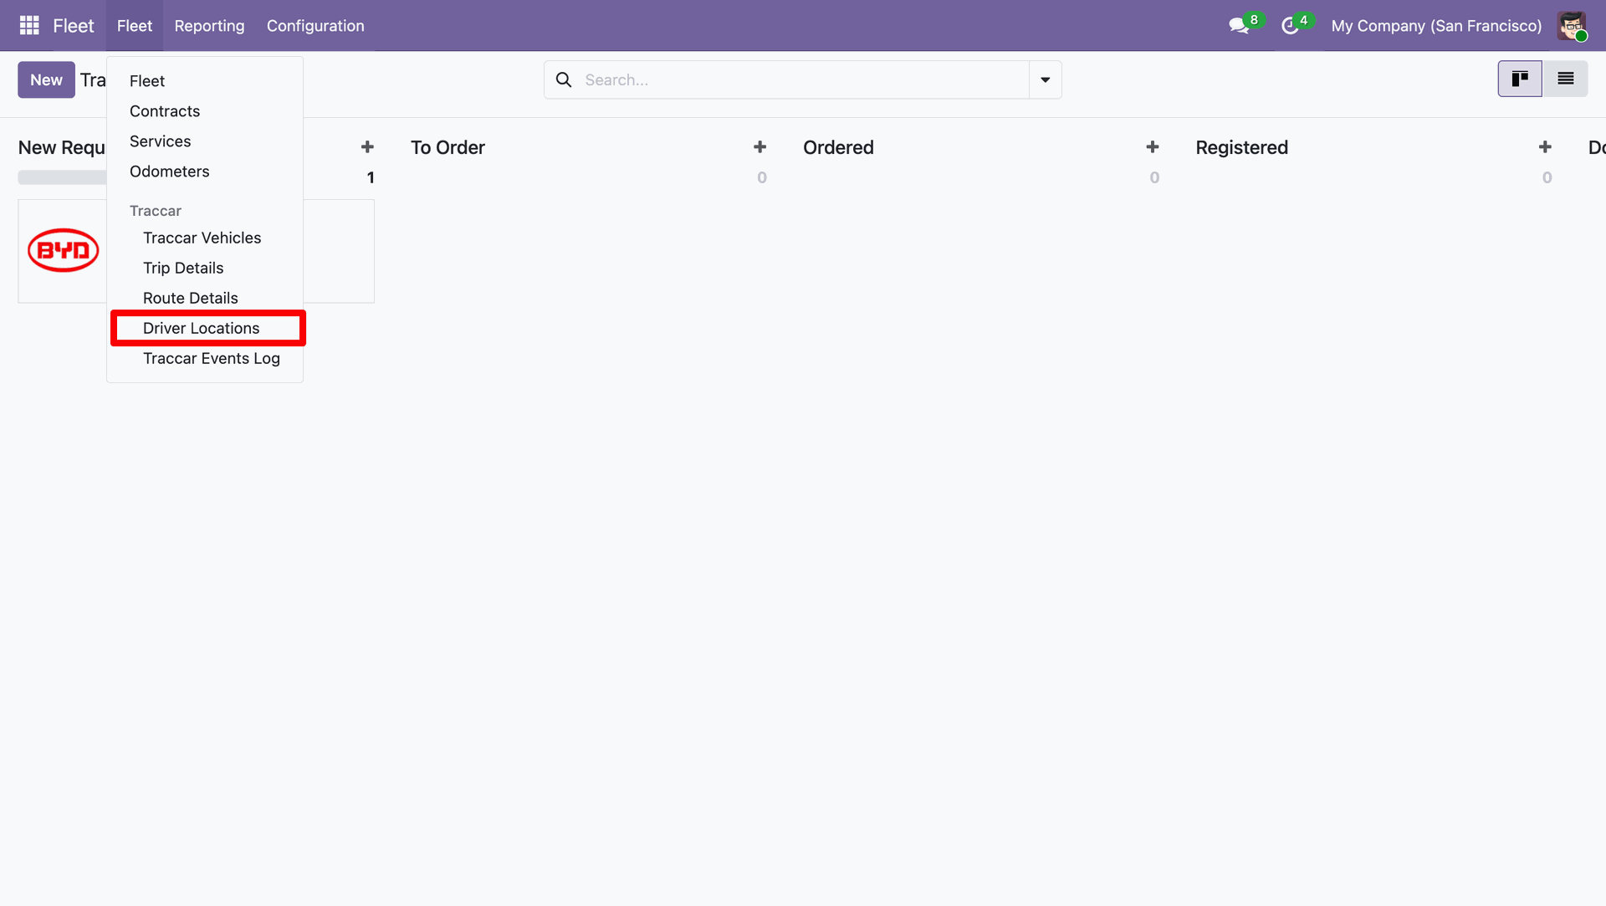Viewport: 1606px width, 906px height.
Task: Open the BYD vehicle card logo
Action: pos(64,250)
